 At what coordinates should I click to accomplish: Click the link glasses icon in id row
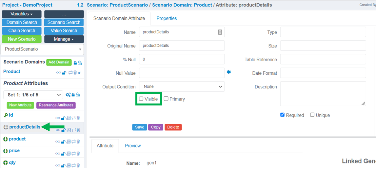(58, 118)
